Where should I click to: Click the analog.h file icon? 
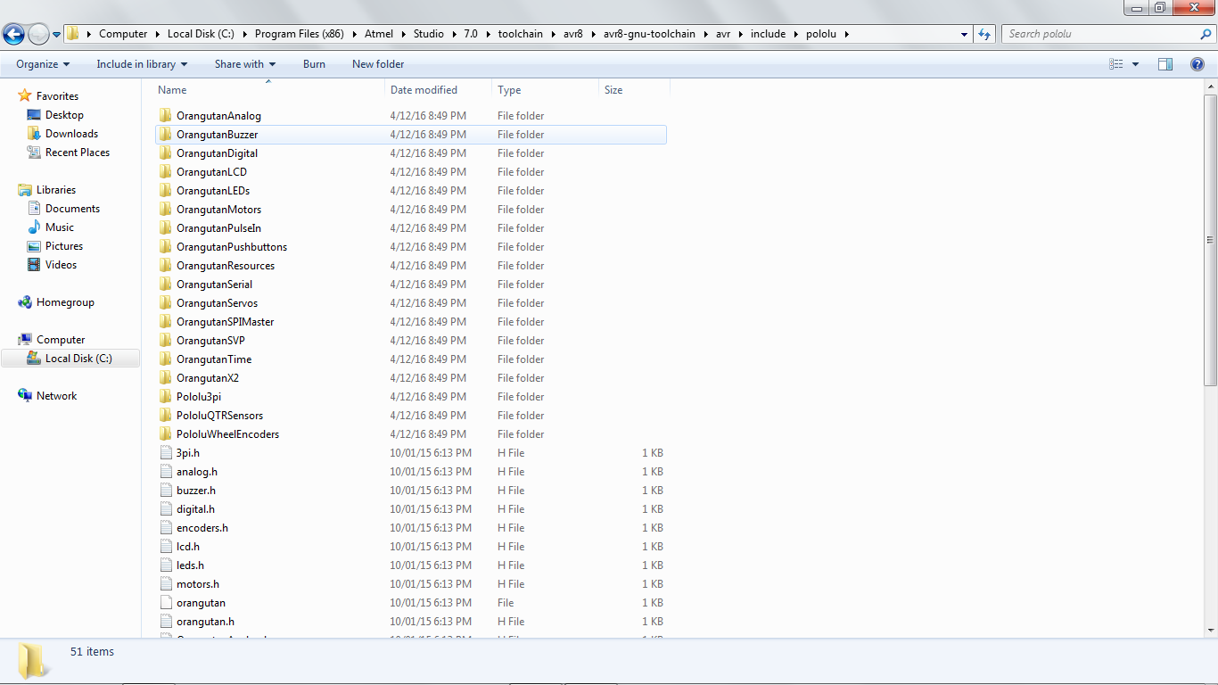pos(165,472)
